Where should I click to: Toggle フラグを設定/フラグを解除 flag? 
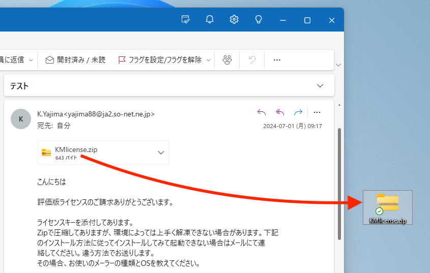coord(159,60)
